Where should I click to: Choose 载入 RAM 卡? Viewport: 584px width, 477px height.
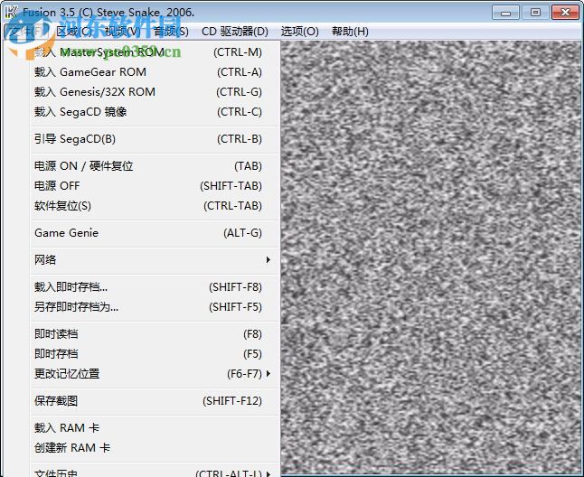tap(155, 428)
